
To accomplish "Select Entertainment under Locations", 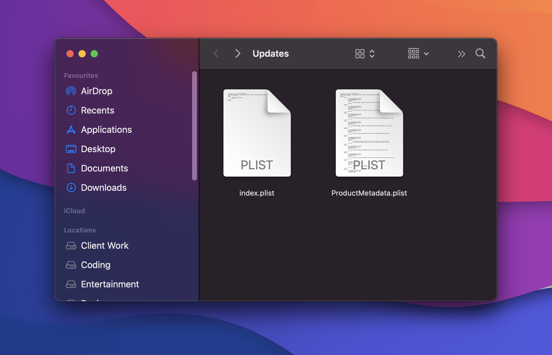I will (110, 284).
